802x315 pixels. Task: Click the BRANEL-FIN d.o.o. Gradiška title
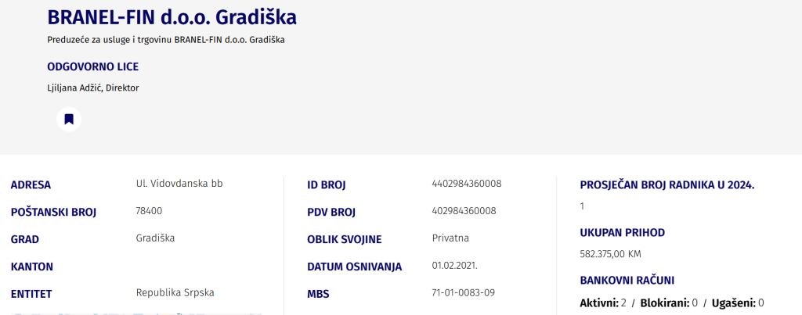point(172,17)
